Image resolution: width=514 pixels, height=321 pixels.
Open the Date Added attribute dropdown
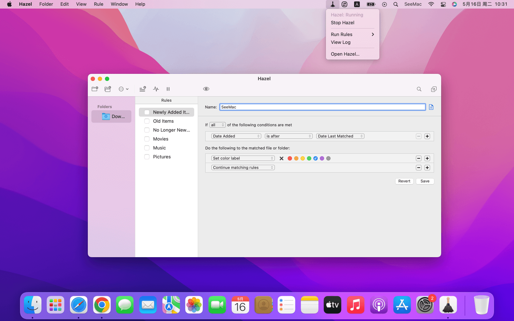tap(236, 136)
